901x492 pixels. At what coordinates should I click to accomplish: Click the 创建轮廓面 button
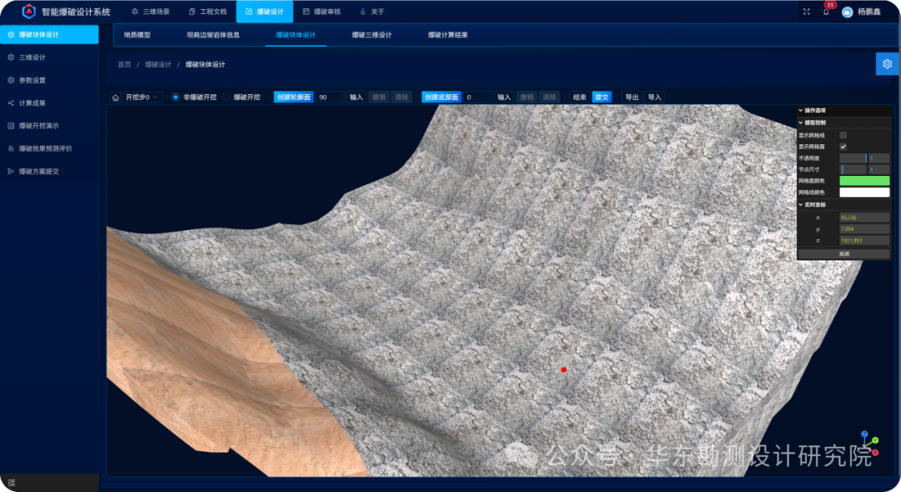(x=294, y=97)
